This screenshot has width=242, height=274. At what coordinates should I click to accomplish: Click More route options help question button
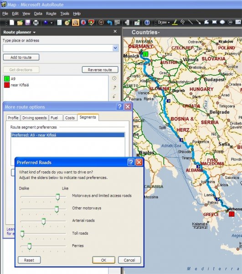(x=120, y=106)
